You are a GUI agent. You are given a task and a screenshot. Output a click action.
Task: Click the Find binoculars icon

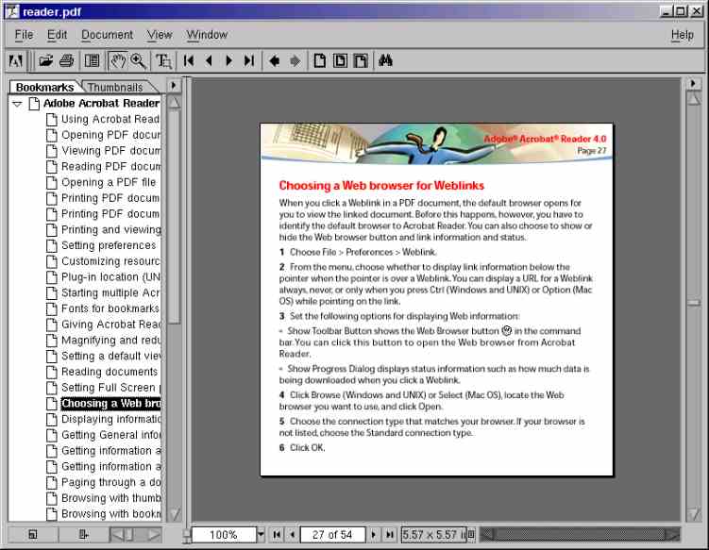click(385, 60)
